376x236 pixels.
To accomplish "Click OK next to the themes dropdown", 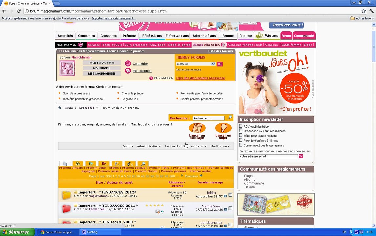I will tap(219, 64).
